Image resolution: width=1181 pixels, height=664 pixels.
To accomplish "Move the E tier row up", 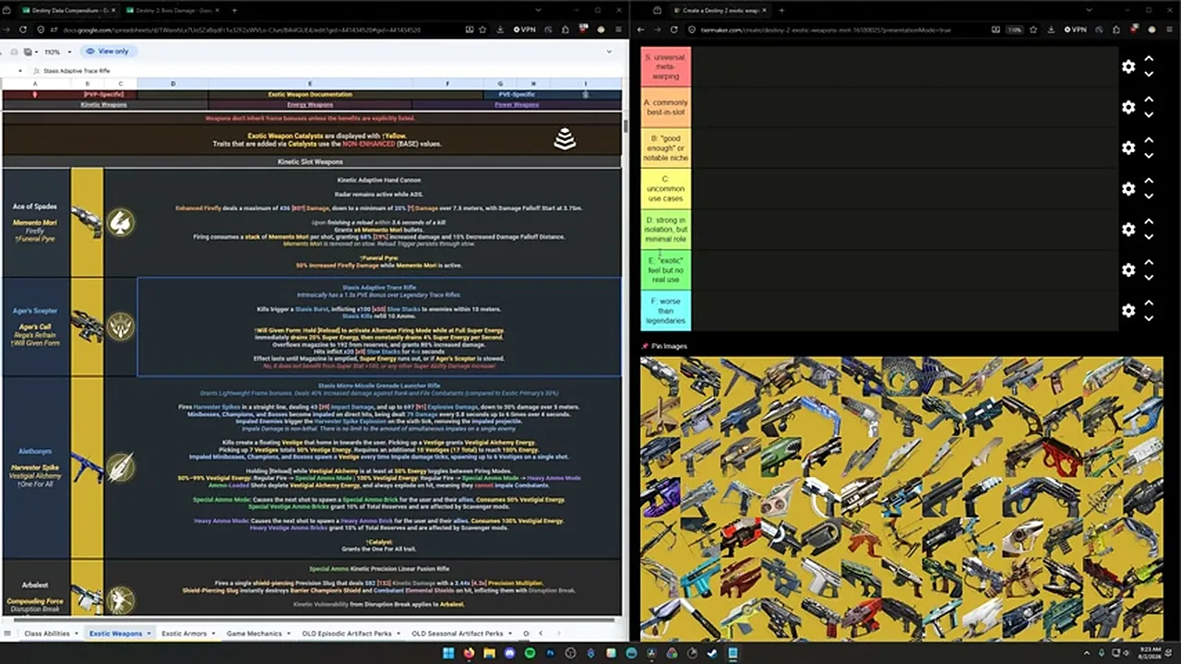I will point(1149,263).
